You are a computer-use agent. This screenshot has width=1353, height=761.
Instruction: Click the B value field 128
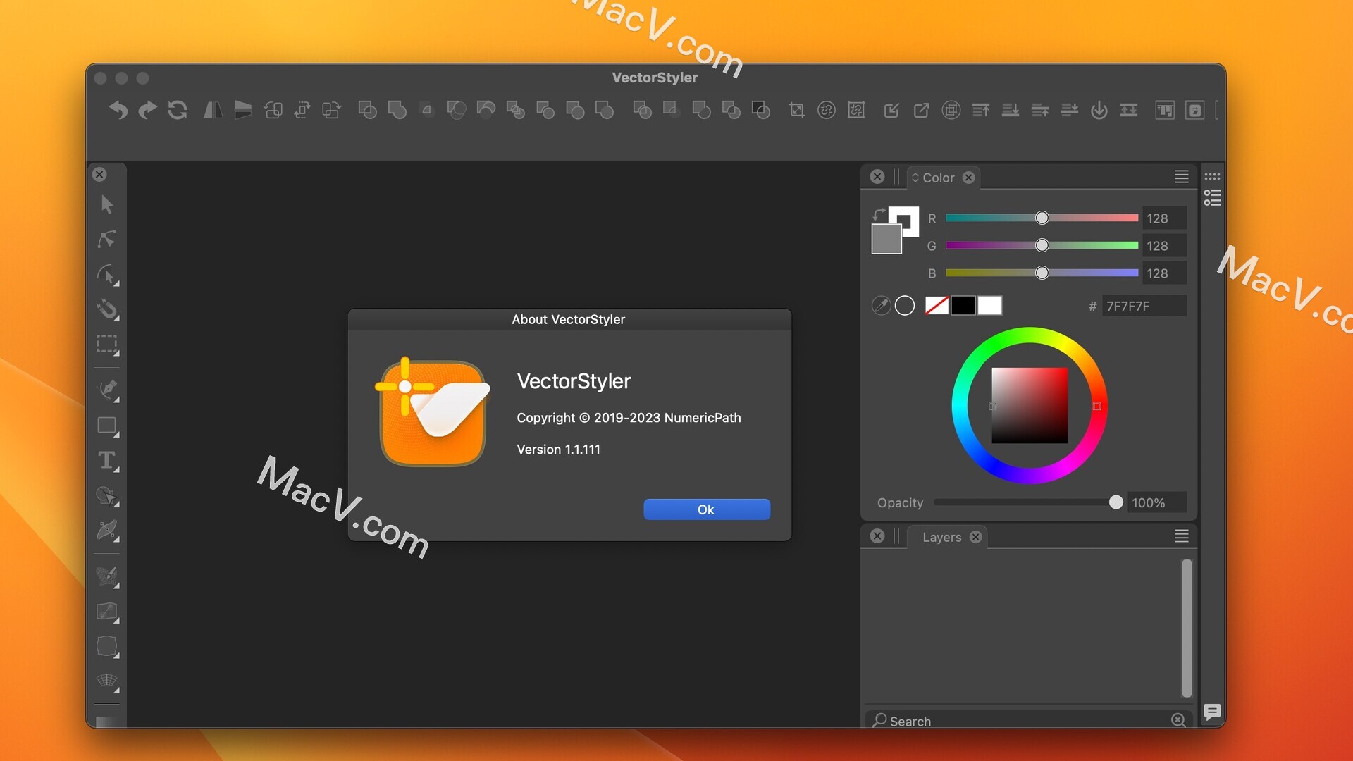coord(1164,273)
